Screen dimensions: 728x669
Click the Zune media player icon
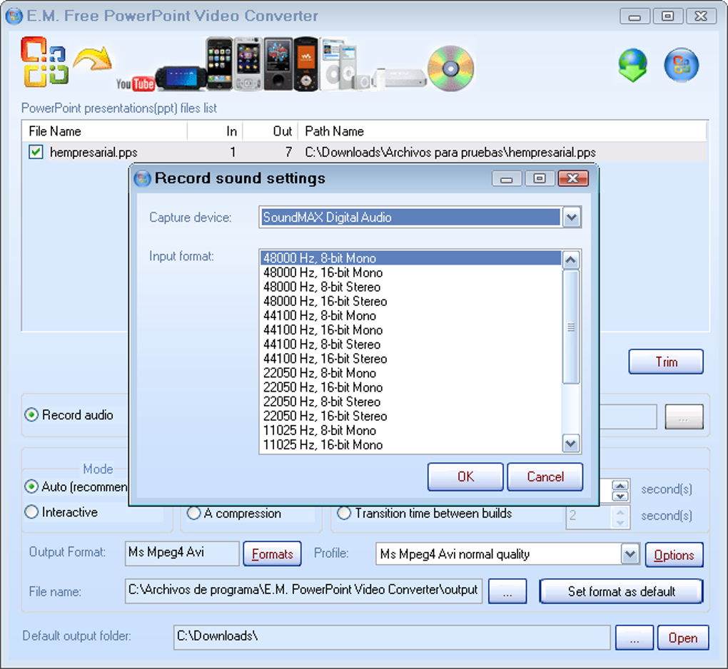click(x=278, y=64)
